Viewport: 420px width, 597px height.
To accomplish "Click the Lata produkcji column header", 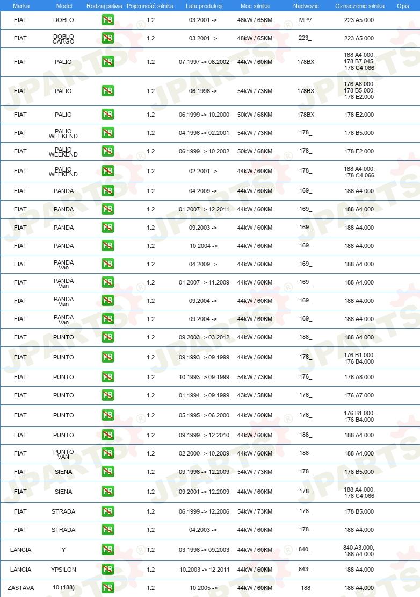I will pyautogui.click(x=204, y=6).
